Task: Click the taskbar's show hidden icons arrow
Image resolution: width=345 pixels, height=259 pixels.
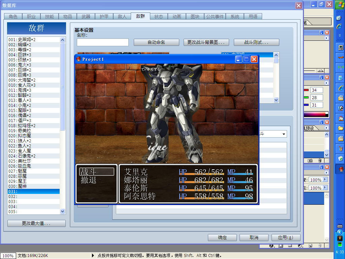Action: [340, 232]
